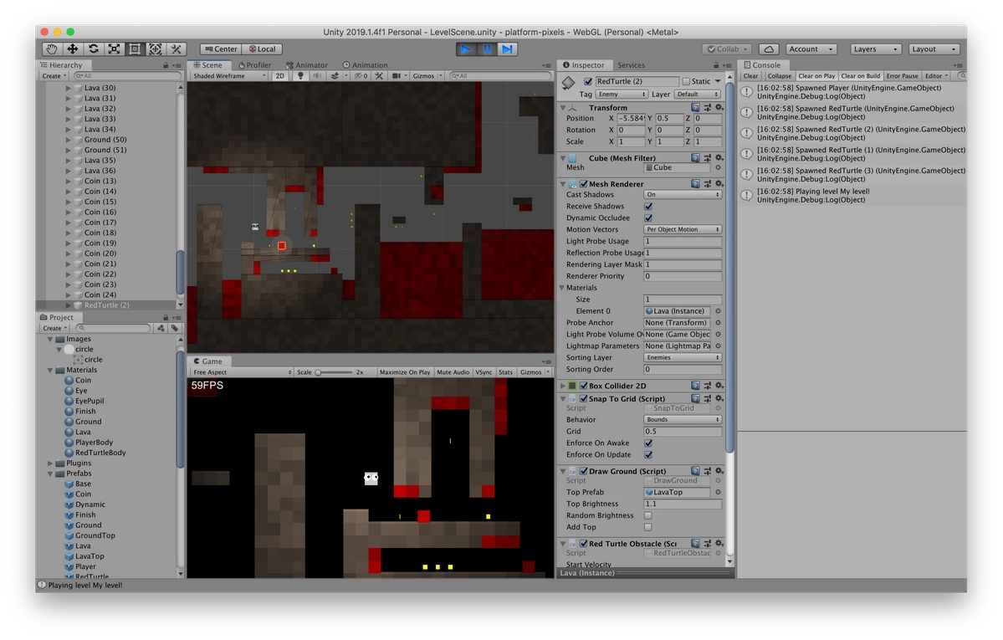Uncheck Enforce On Awake in Snap To Grid
This screenshot has height=640, width=1003.
click(648, 443)
